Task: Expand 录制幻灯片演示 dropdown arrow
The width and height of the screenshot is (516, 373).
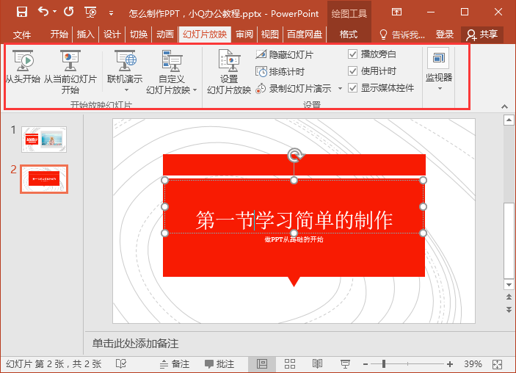Action: click(341, 89)
